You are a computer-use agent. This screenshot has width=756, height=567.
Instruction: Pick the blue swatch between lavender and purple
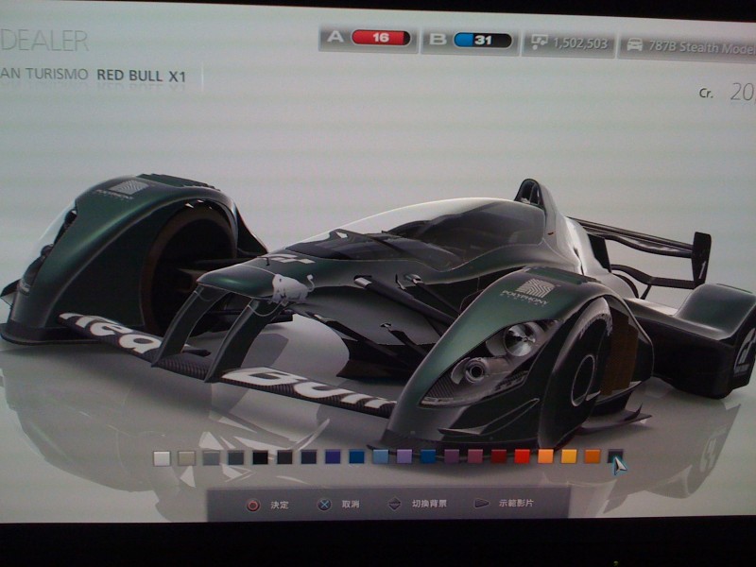[428, 456]
